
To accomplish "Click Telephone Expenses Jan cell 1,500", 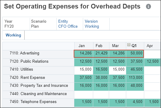I will coord(84,103).
